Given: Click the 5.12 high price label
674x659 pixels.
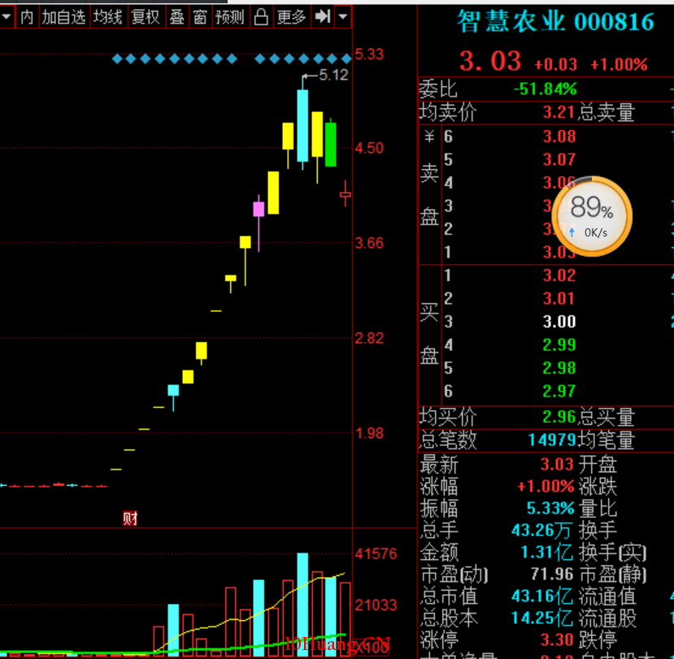Looking at the screenshot, I should coord(333,76).
